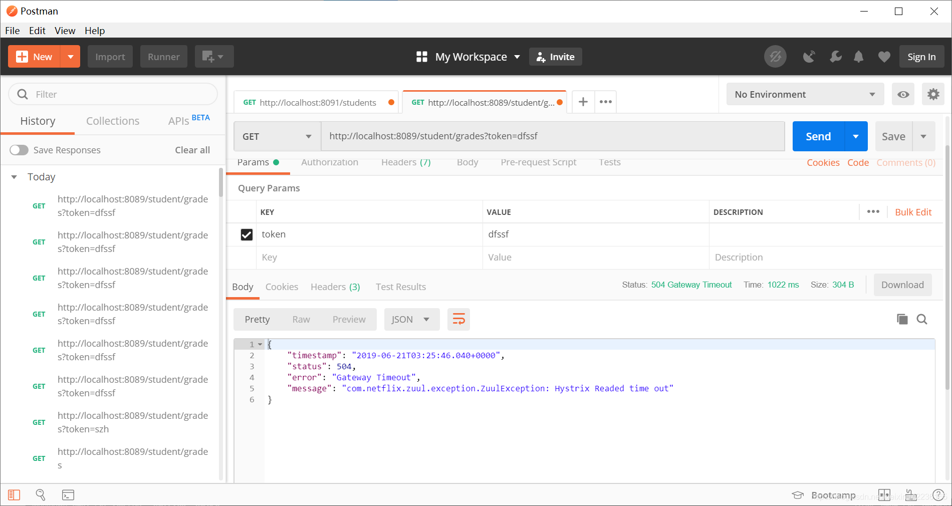
Task: Uncheck the token query param checkbox
Action: coord(247,234)
